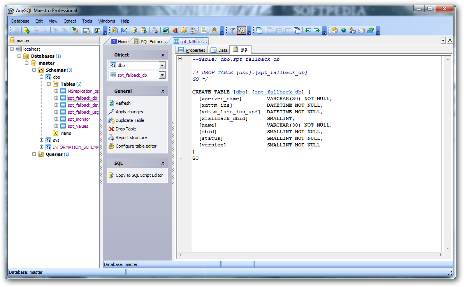Click the green credit card purchase icon

coord(371,30)
